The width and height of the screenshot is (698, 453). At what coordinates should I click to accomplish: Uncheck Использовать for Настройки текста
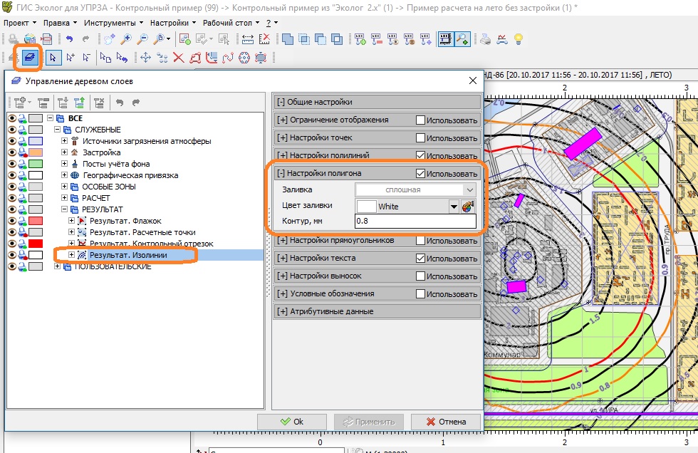tap(421, 258)
